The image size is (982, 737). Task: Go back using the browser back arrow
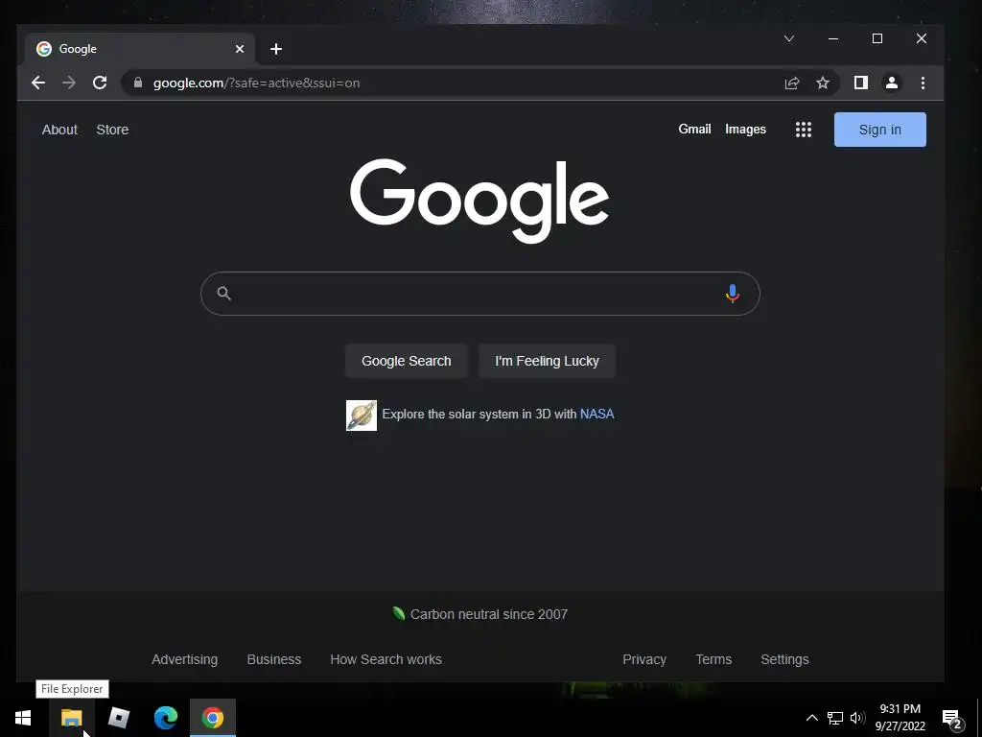[38, 83]
